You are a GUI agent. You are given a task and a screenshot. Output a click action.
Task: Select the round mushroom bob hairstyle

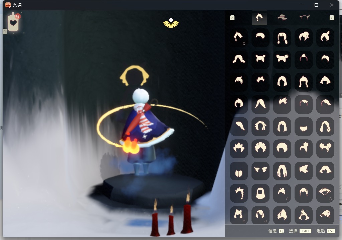click(x=282, y=149)
